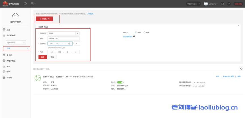Open the 可用分区 dropdown

(77, 33)
